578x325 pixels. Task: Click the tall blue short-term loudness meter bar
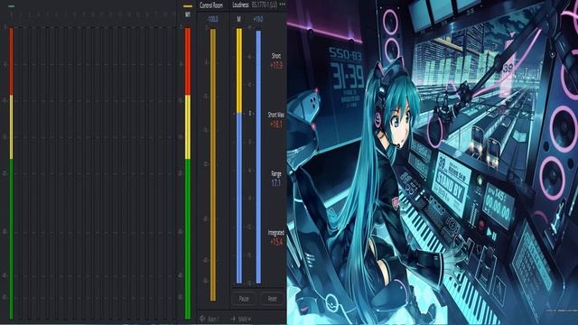point(258,157)
